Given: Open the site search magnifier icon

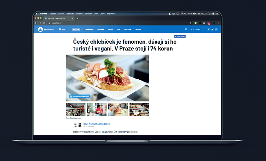Looking at the screenshot, I should [186, 29].
